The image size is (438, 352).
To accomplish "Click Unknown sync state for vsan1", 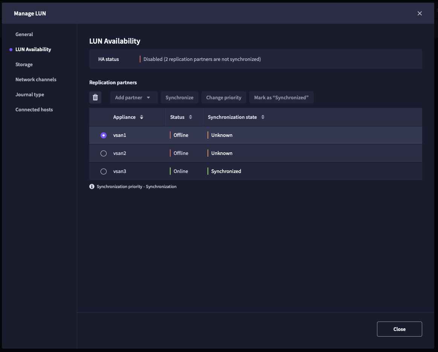I will click(222, 135).
